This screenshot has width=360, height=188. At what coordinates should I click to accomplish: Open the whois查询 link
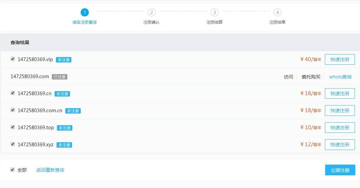coord(340,77)
